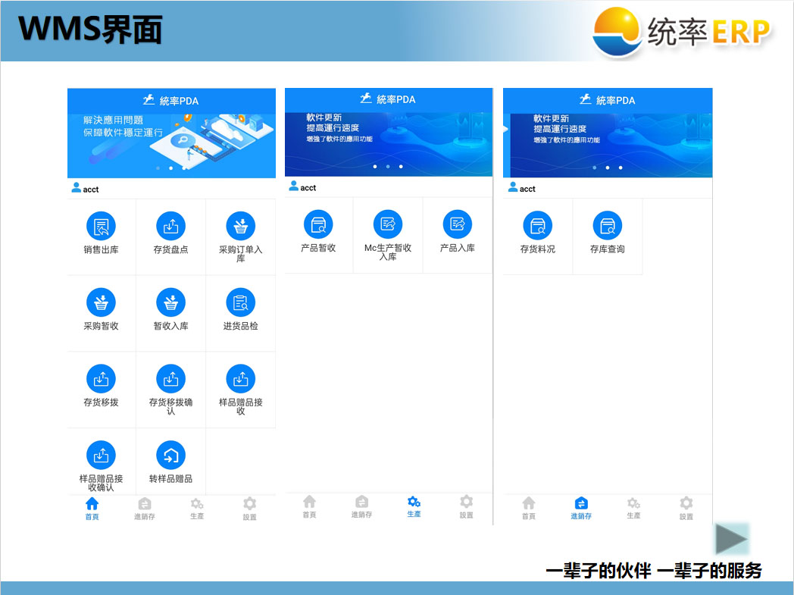Tap the 解決應用問題 banner on left screen
The image size is (794, 595).
pos(172,145)
